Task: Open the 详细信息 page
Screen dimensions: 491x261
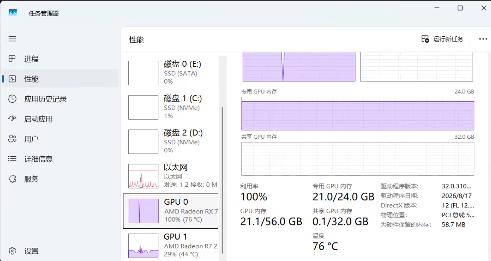Action: [x=60, y=159]
